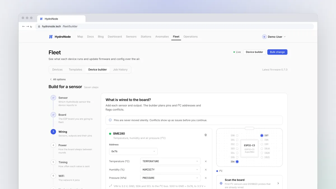Click the step 6 WiFi circle
Image resolution: width=336 pixels, height=189 pixels.
(53, 176)
